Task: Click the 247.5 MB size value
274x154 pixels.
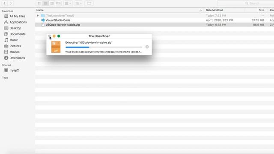Action: click(x=258, y=20)
